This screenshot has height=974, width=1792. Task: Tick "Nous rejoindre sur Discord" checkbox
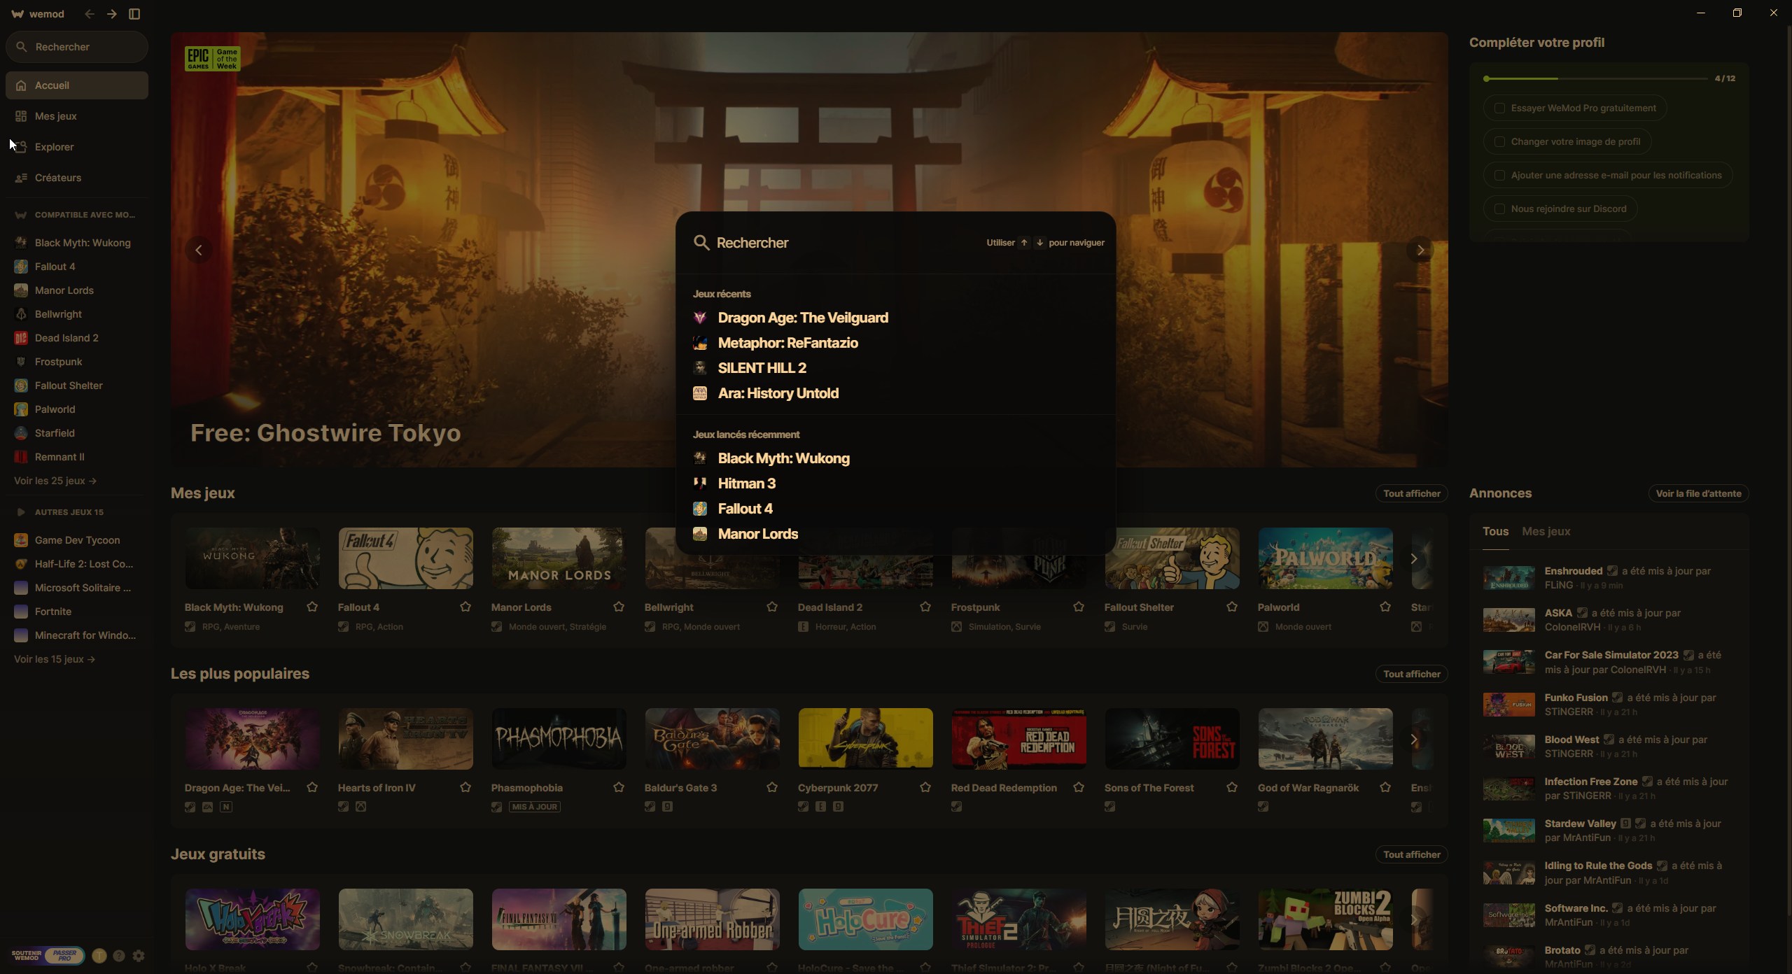pos(1499,209)
